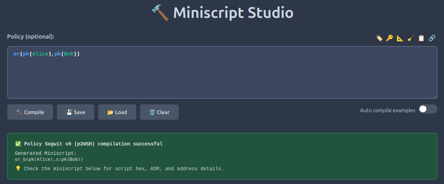The width and height of the screenshot is (444, 184).
Task: Save the current policy
Action: pyautogui.click(x=75, y=112)
